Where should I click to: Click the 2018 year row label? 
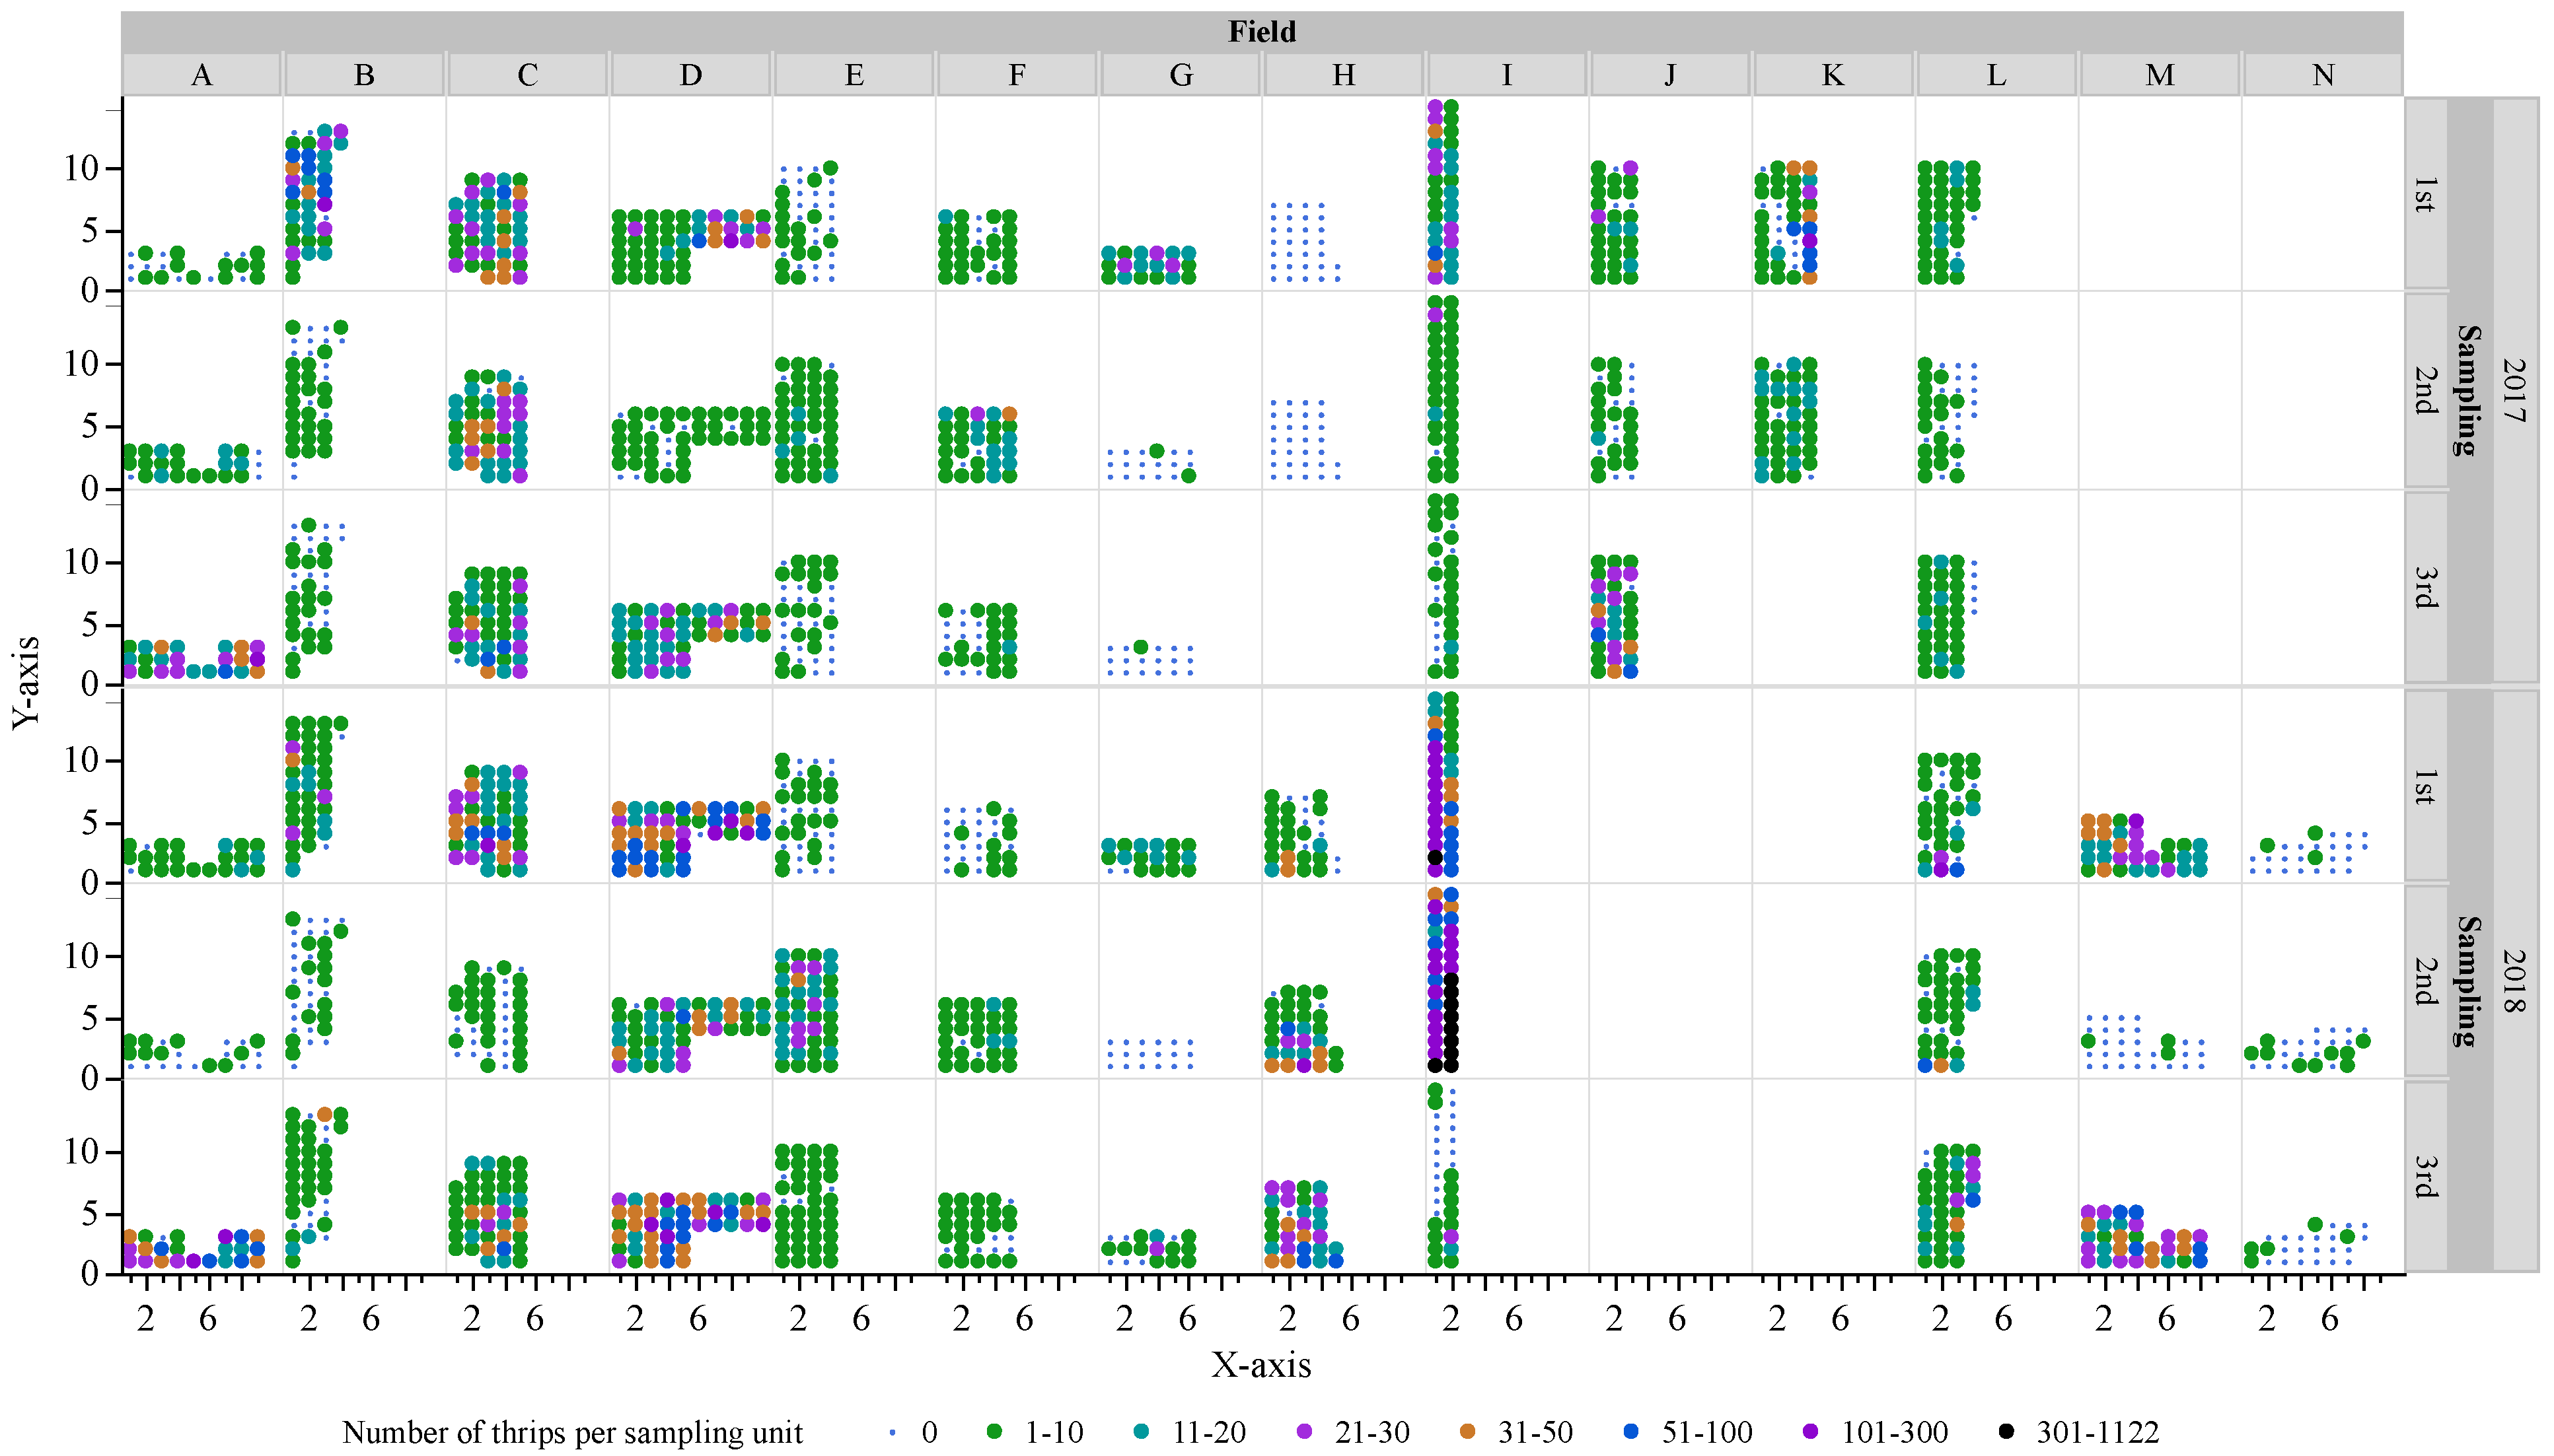pyautogui.click(x=2514, y=980)
